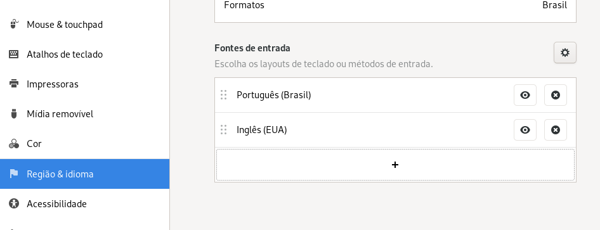600x230 pixels.
Task: Go to the Cor settings panel label
Action: pyautogui.click(x=34, y=144)
